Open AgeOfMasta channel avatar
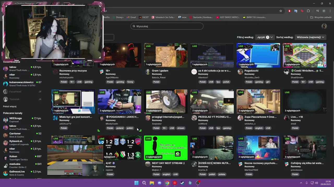The image size is (334, 187). [102, 72]
